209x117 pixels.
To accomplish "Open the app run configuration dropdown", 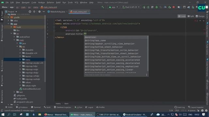I will [x=113, y=7].
